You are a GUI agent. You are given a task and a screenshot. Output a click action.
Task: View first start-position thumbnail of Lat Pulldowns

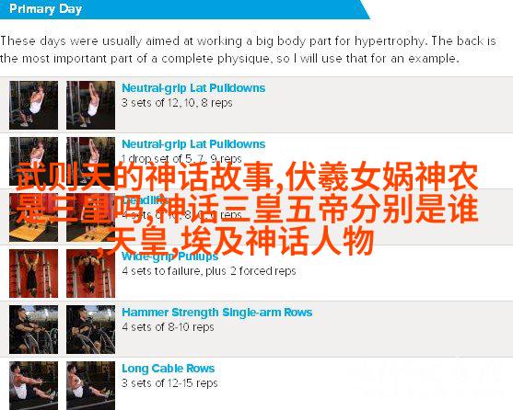[x=34, y=105]
